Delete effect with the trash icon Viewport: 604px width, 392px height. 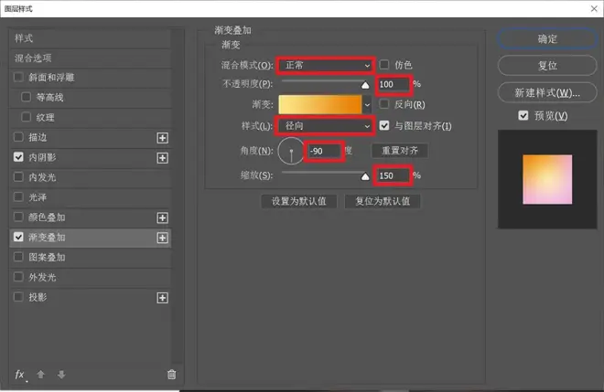172,375
